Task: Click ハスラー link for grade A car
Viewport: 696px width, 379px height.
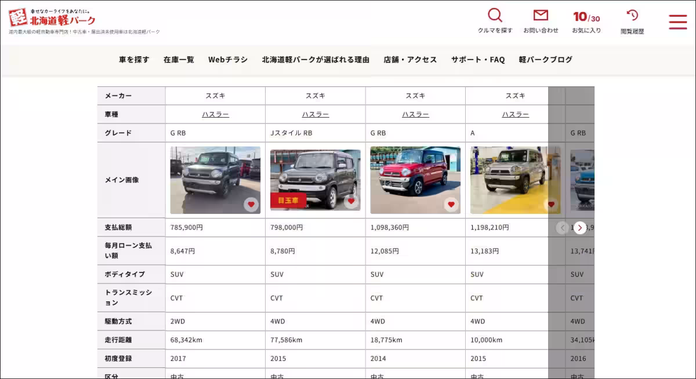Action: (515, 115)
